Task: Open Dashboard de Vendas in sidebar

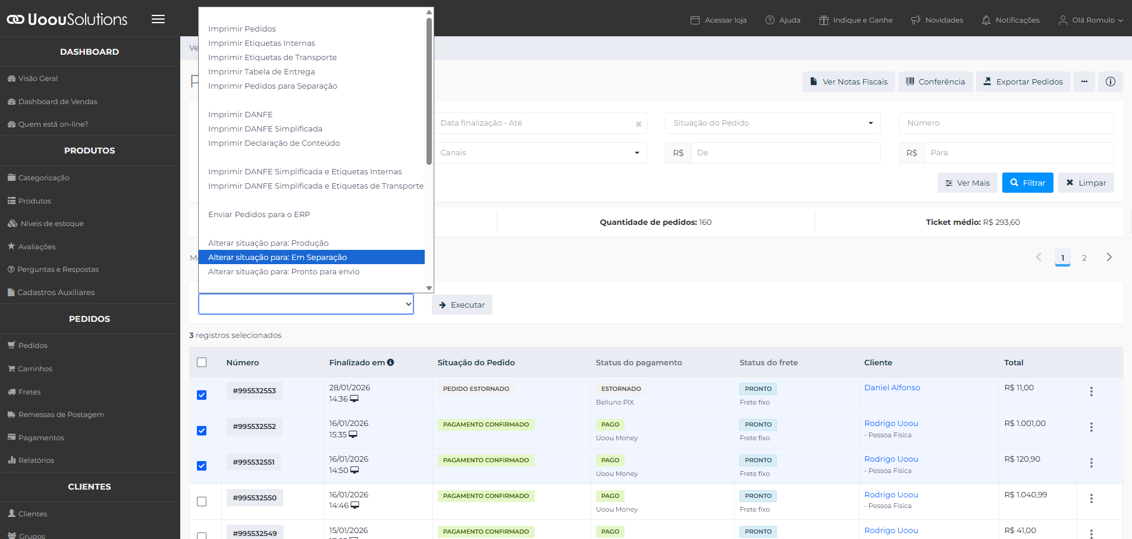Action: pos(58,101)
